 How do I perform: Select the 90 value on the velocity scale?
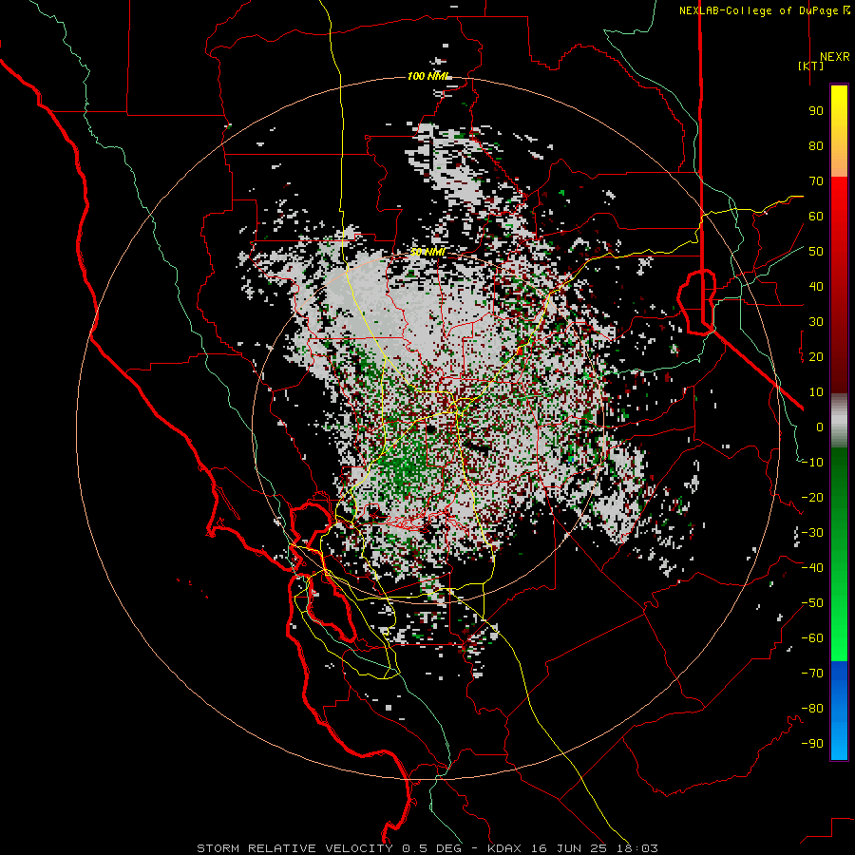click(816, 111)
